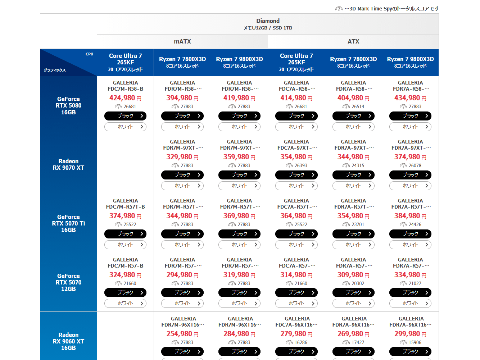Viewport: 480px width, 360px height.
Task: Select ブラック for the 424,980円 model
Action: 125,116
